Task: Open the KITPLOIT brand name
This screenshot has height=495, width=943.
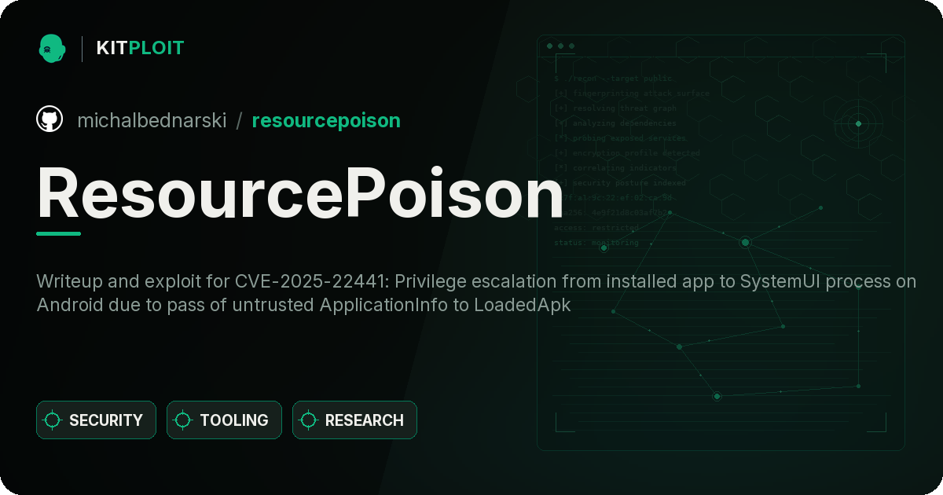Action: 140,48
